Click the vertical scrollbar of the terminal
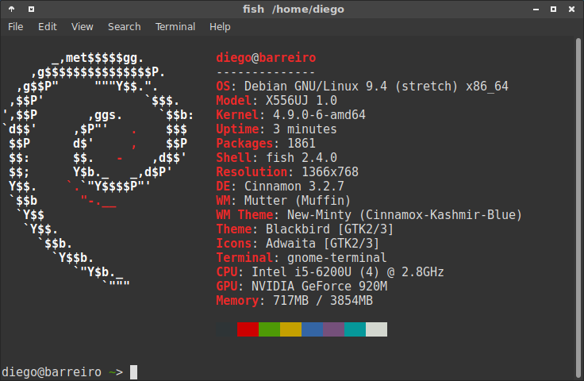584x381 pixels. [578, 208]
